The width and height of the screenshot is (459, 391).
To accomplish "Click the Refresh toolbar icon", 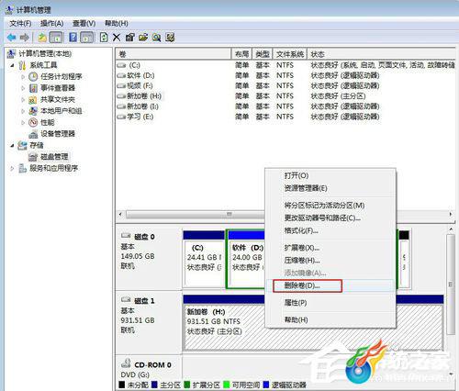I will coord(104,38).
